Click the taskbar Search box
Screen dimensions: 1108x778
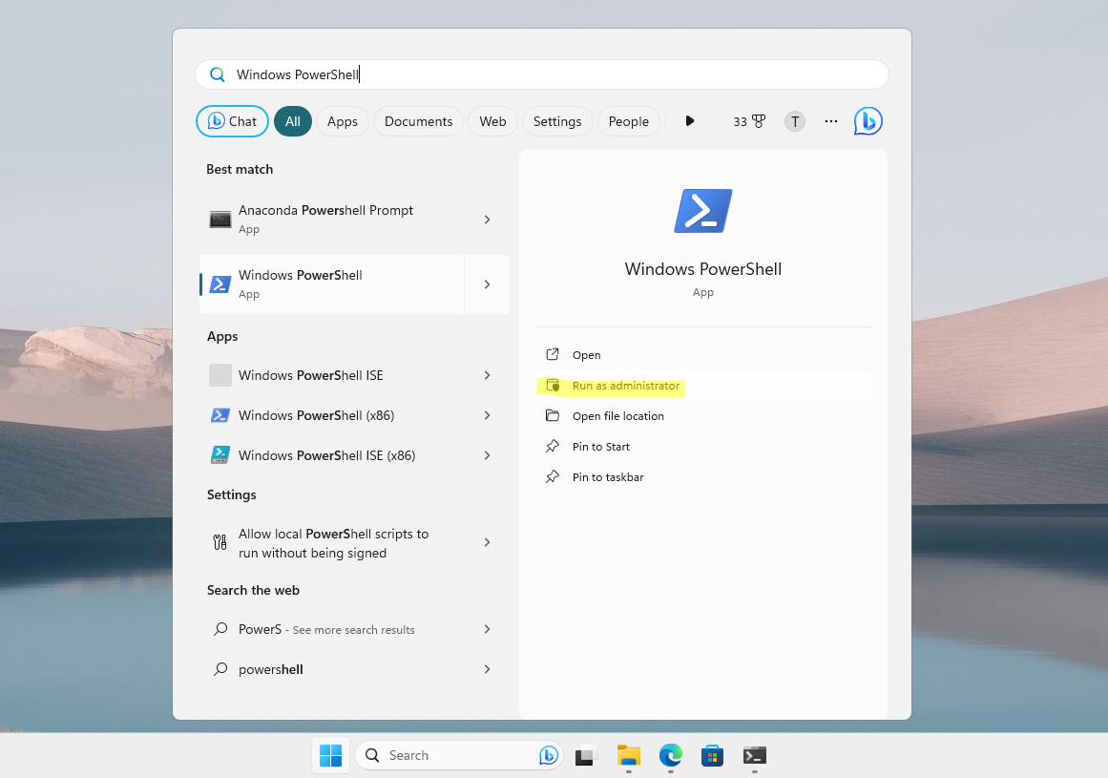459,755
